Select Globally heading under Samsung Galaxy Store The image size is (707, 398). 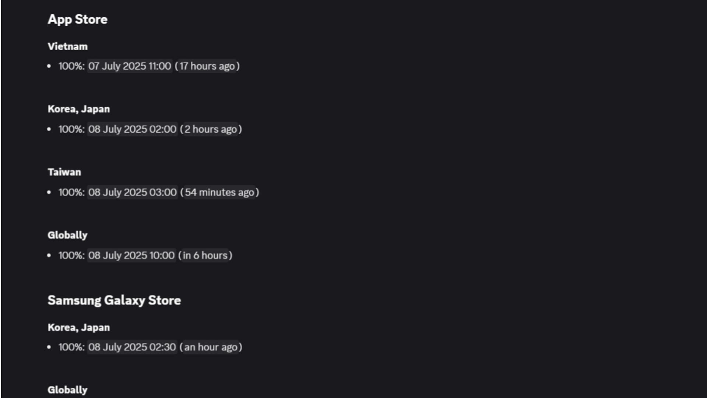point(67,390)
